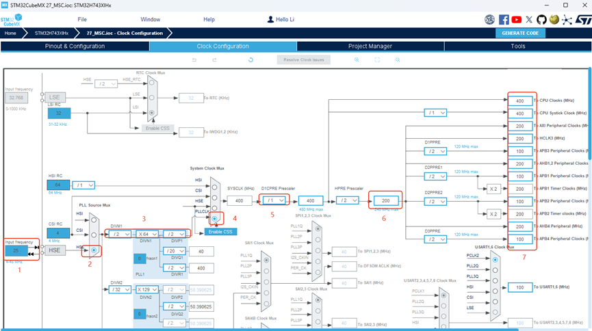Screen dimensions: 592x331
Task: Click the To USART1,6 (MHz) 100 field
Action: tap(520, 287)
